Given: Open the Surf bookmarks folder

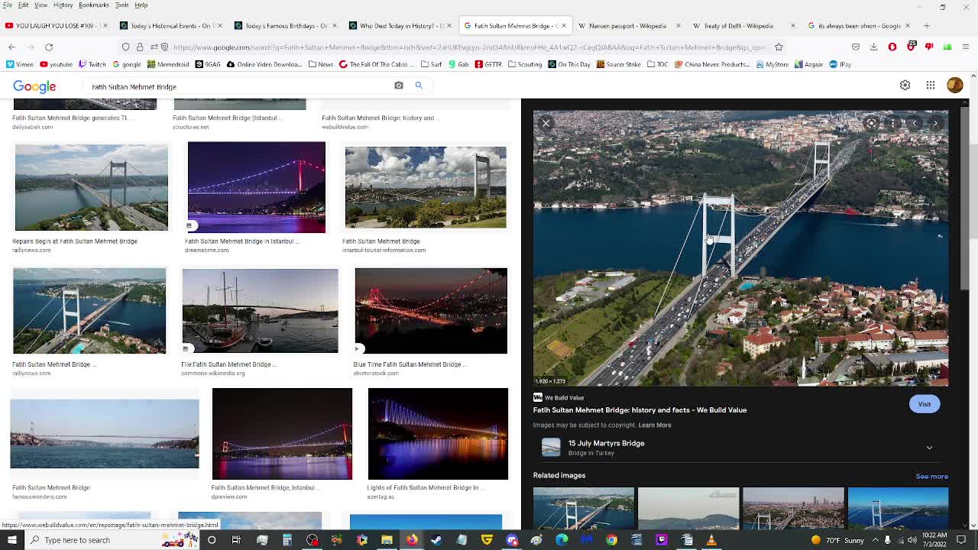Looking at the screenshot, I should 432,64.
